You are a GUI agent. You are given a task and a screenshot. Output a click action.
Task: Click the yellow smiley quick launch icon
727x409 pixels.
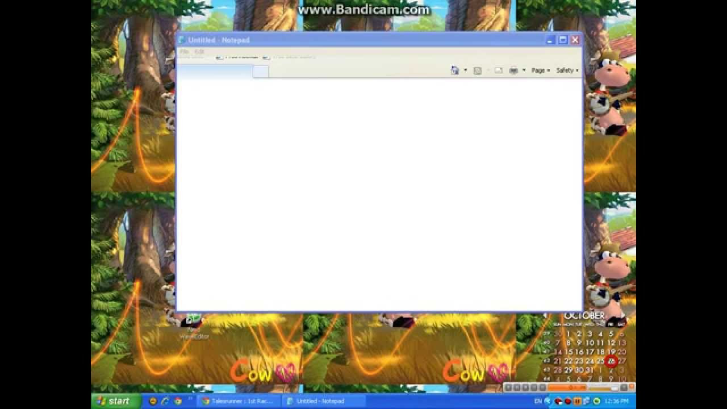click(x=153, y=401)
